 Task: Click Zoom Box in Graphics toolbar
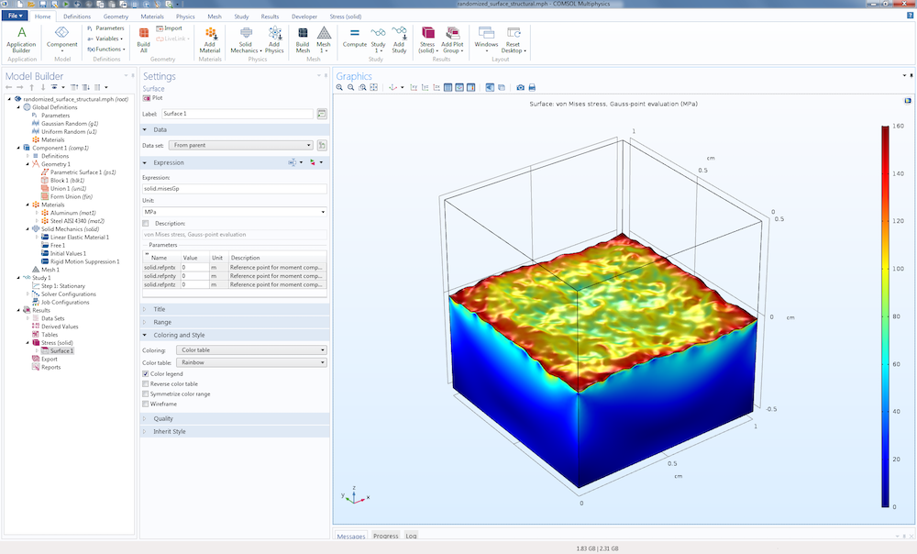362,88
